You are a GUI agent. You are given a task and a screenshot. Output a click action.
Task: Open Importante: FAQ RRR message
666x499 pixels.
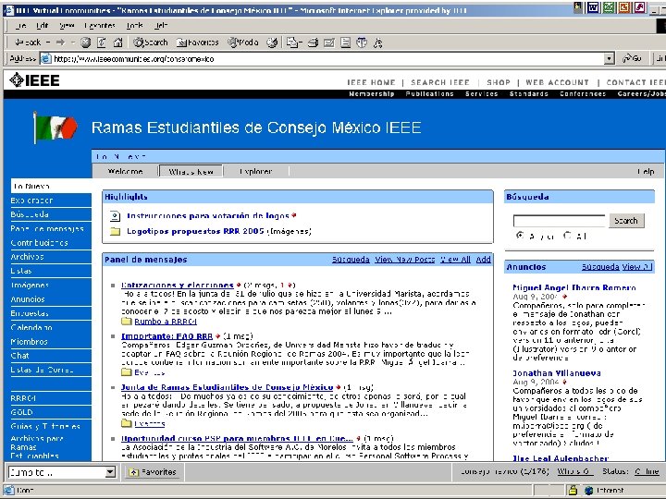pyautogui.click(x=166, y=336)
